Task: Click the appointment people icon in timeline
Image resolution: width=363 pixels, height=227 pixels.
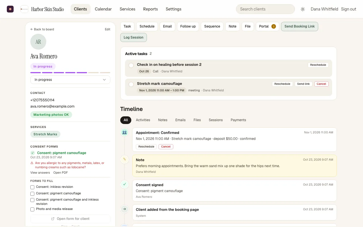Action: coord(124,132)
